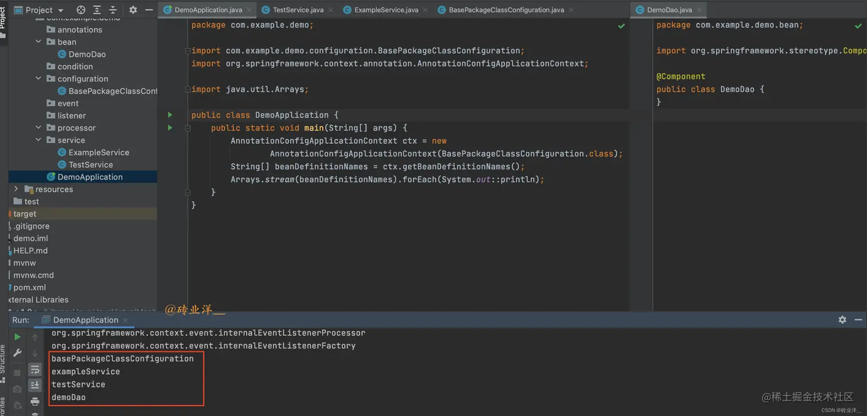The height and width of the screenshot is (416, 867).
Task: Click the wrench icon in Run panel
Action: pos(17,353)
